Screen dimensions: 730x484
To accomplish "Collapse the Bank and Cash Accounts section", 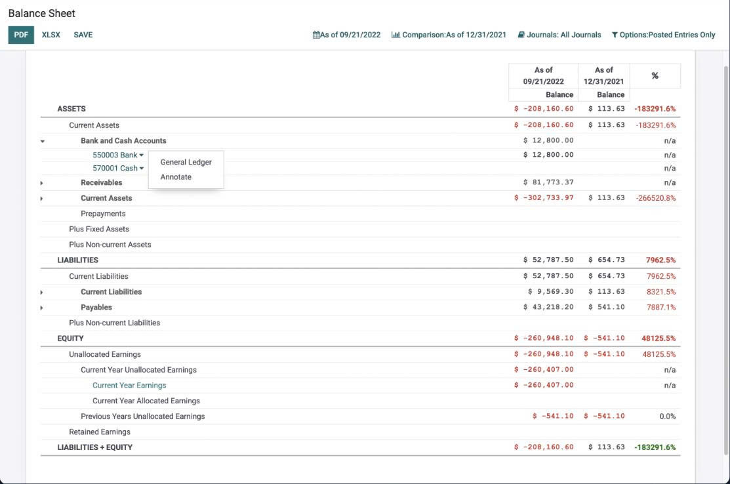I will 43,141.
